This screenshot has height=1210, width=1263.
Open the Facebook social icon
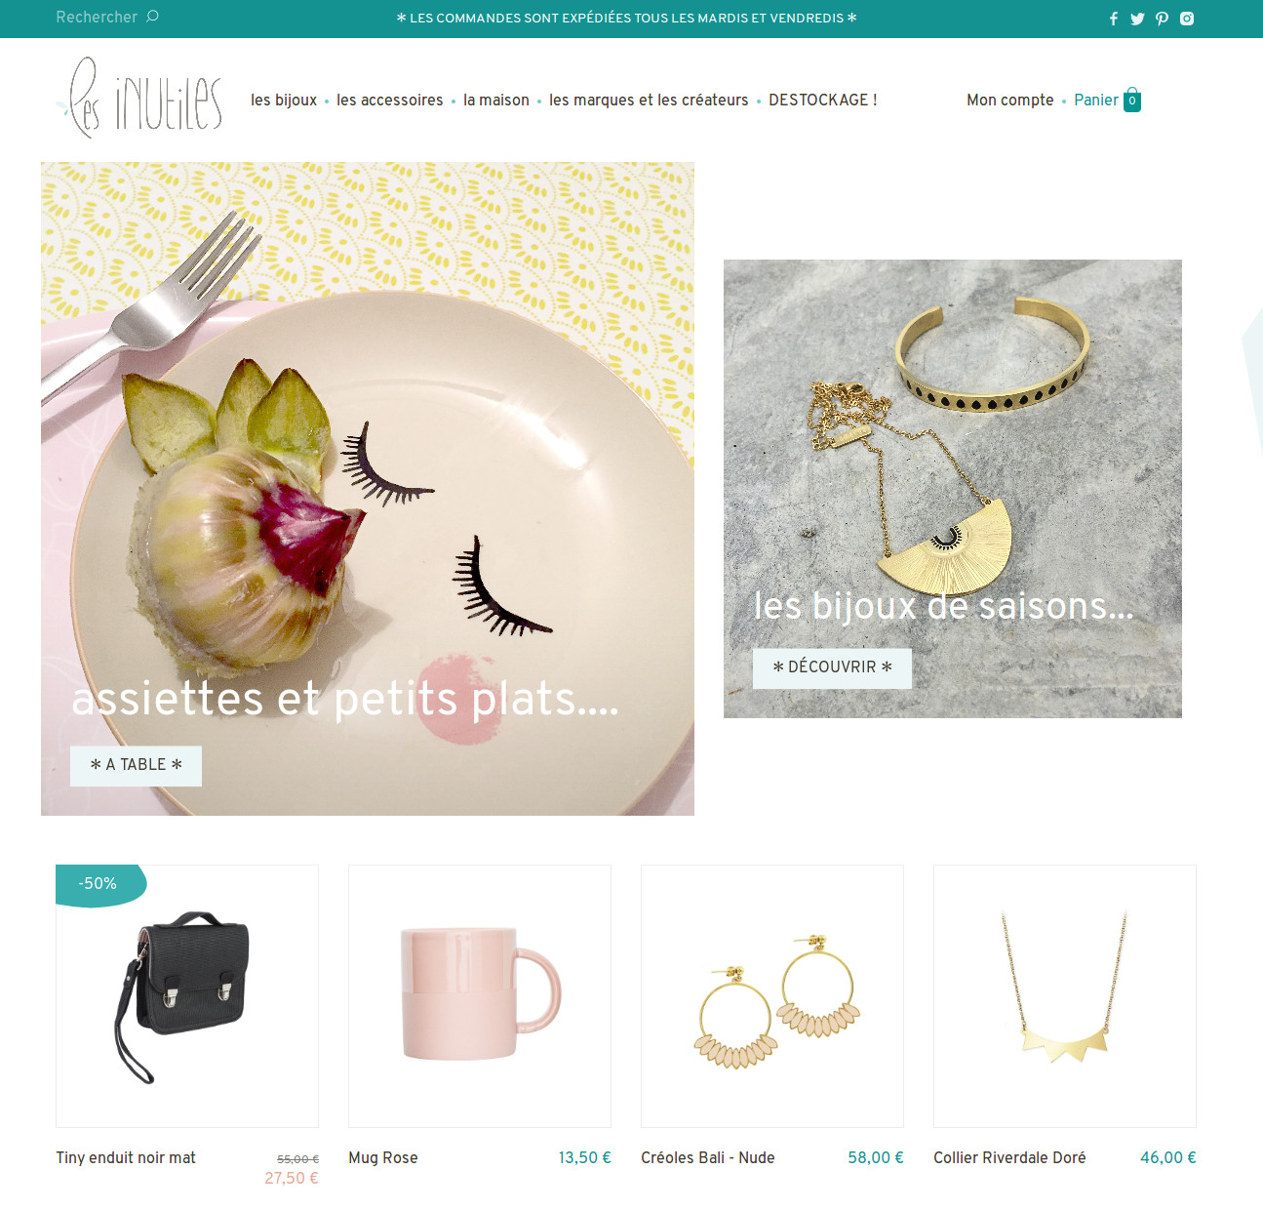pyautogui.click(x=1114, y=19)
